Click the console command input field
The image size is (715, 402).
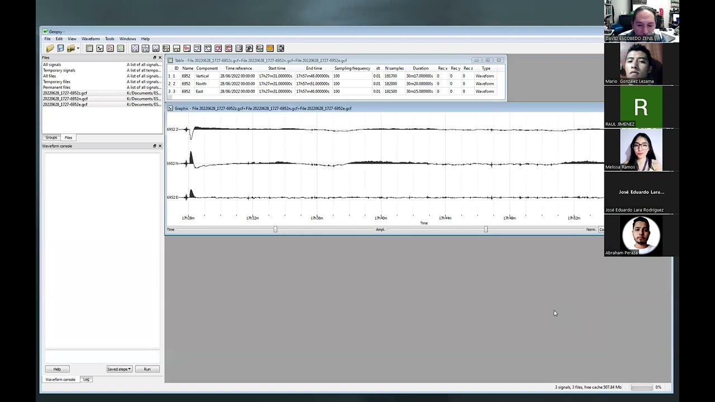(102, 357)
